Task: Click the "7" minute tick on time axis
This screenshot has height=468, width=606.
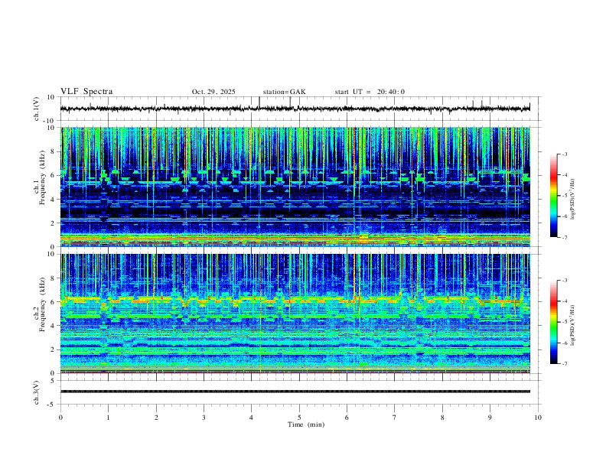Action: (395, 418)
